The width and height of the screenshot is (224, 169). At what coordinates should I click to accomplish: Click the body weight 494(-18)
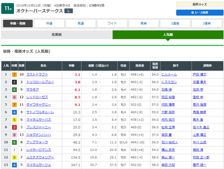pos(137,143)
